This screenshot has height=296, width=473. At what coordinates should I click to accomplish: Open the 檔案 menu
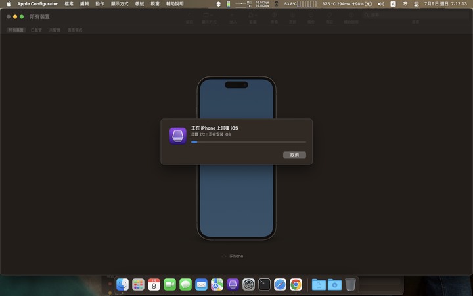tap(69, 4)
